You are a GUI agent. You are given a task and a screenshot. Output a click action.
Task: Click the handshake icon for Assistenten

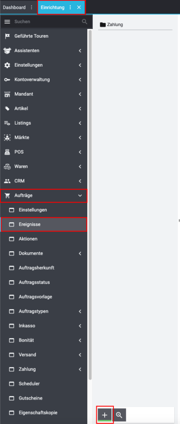pyautogui.click(x=7, y=51)
